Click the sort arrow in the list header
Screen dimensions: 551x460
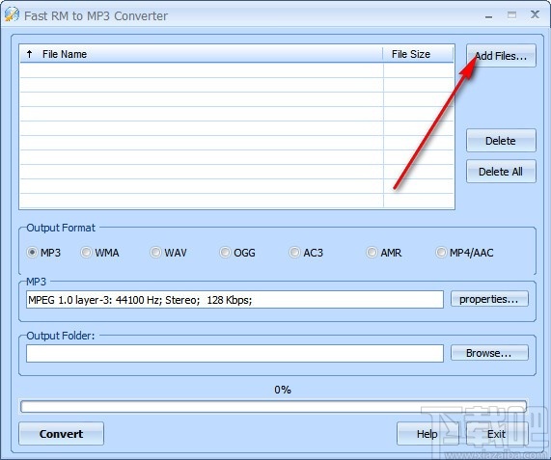[30, 54]
